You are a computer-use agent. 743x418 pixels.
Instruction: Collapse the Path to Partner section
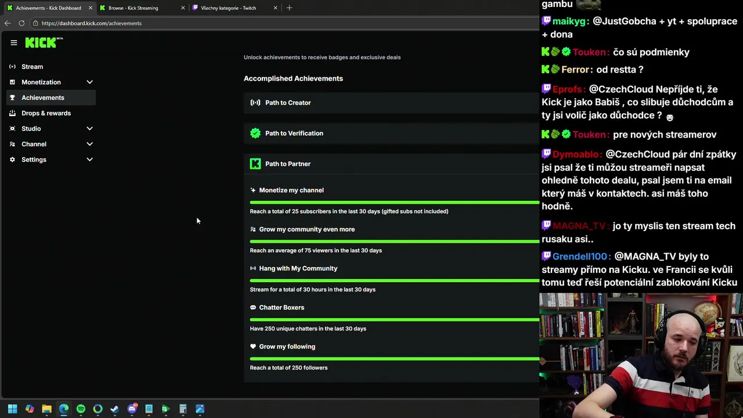392,164
